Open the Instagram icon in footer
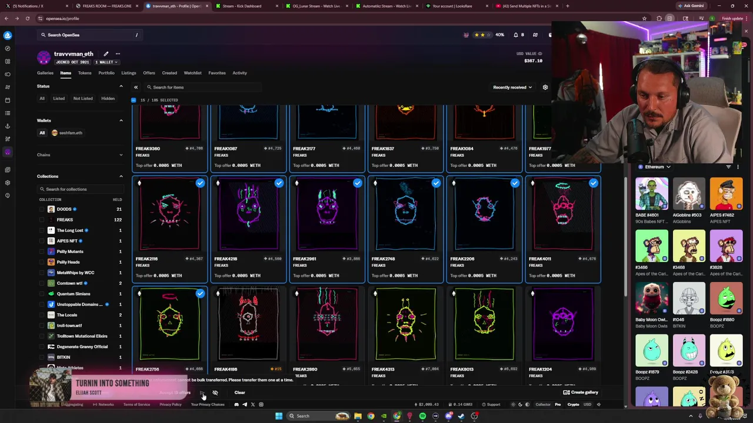The image size is (753, 423). [261, 404]
